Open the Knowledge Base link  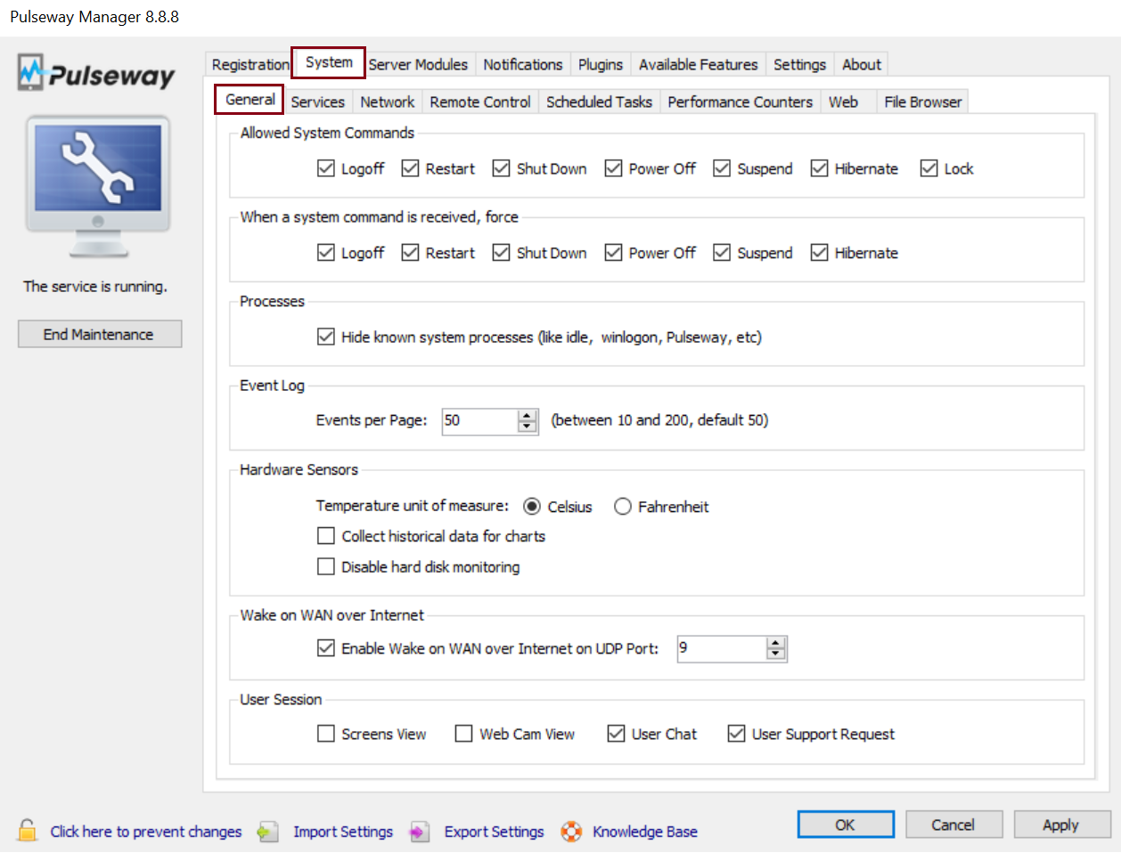coord(645,832)
